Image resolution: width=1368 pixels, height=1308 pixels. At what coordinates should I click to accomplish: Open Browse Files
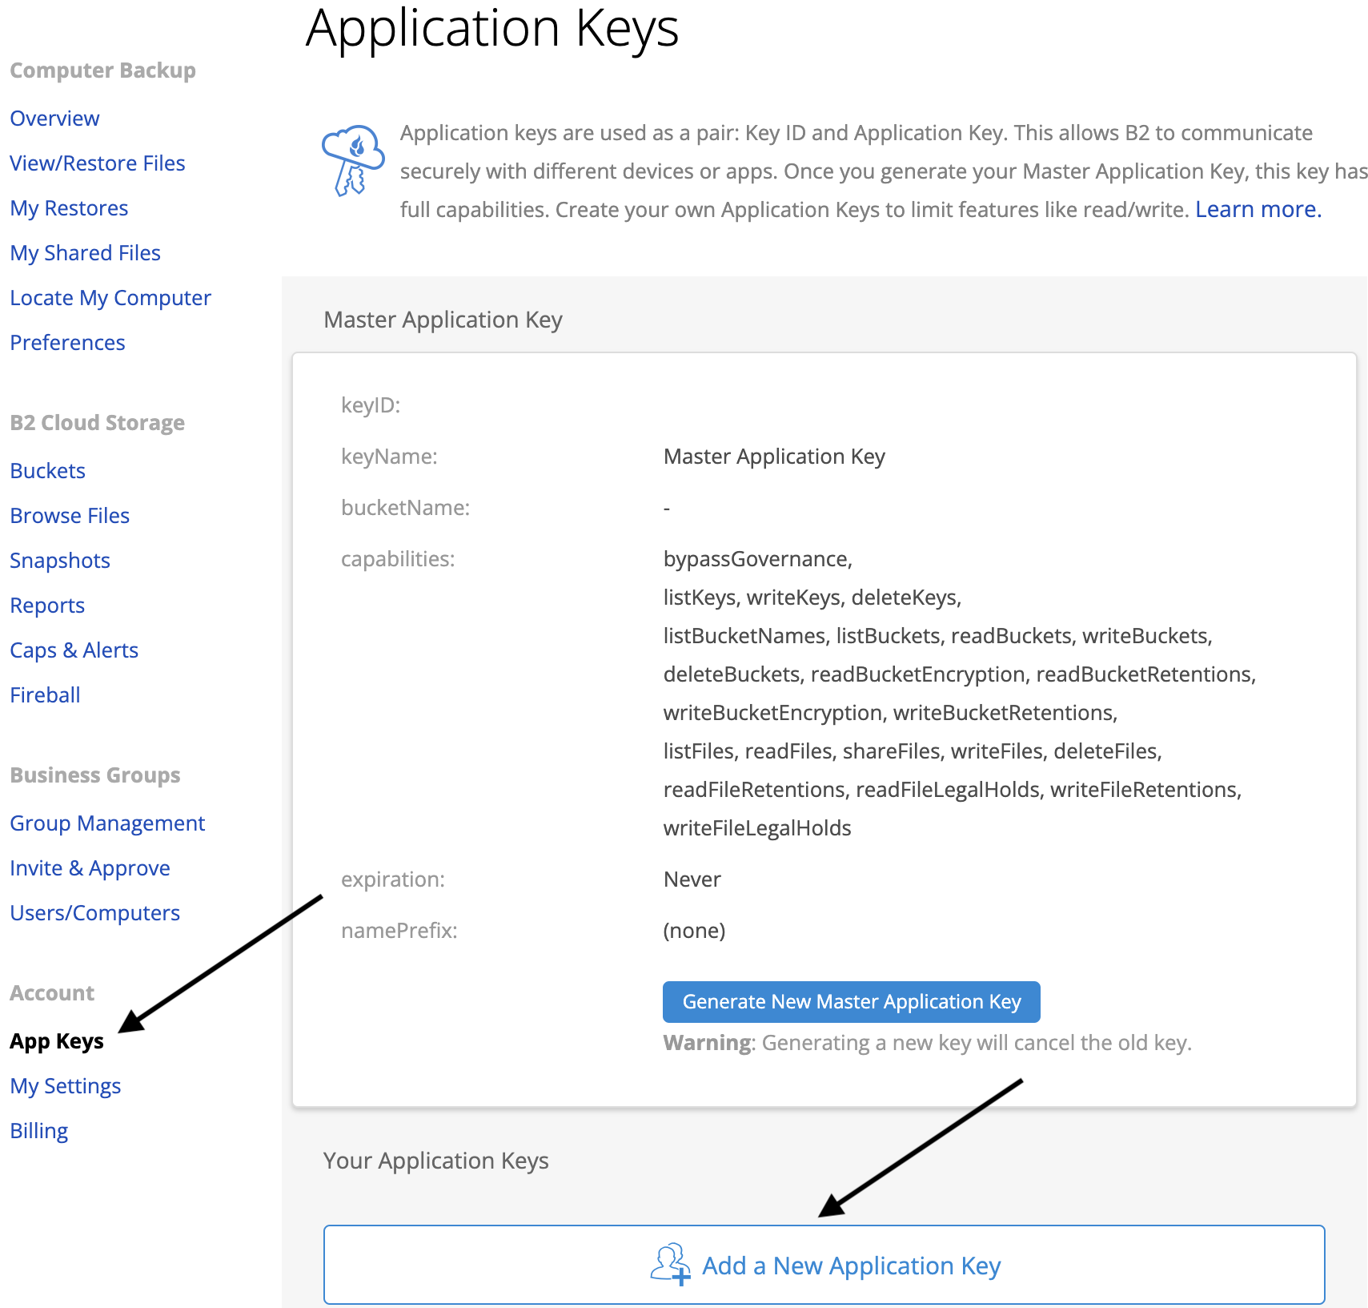[70, 515]
